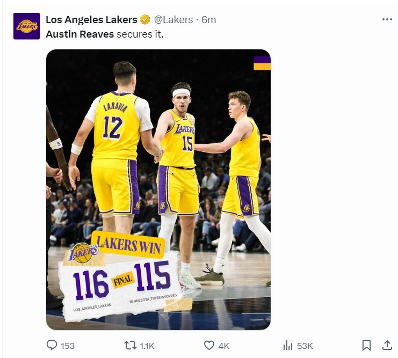Bookmark this Lakers tweet

366,345
